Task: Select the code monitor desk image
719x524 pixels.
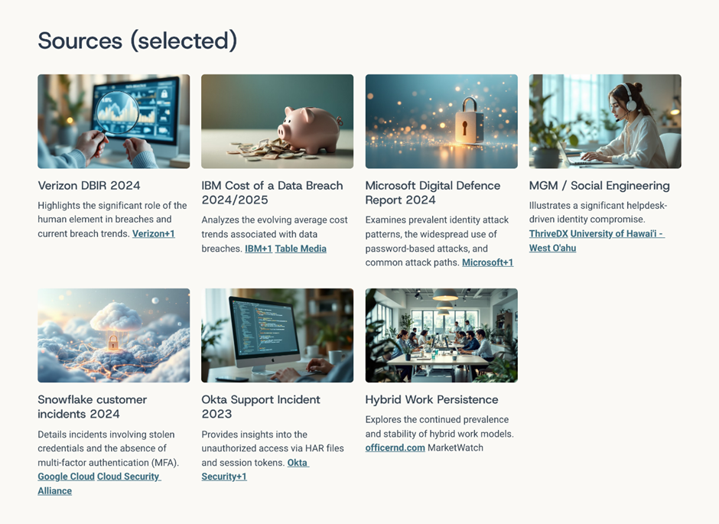Action: 278,336
